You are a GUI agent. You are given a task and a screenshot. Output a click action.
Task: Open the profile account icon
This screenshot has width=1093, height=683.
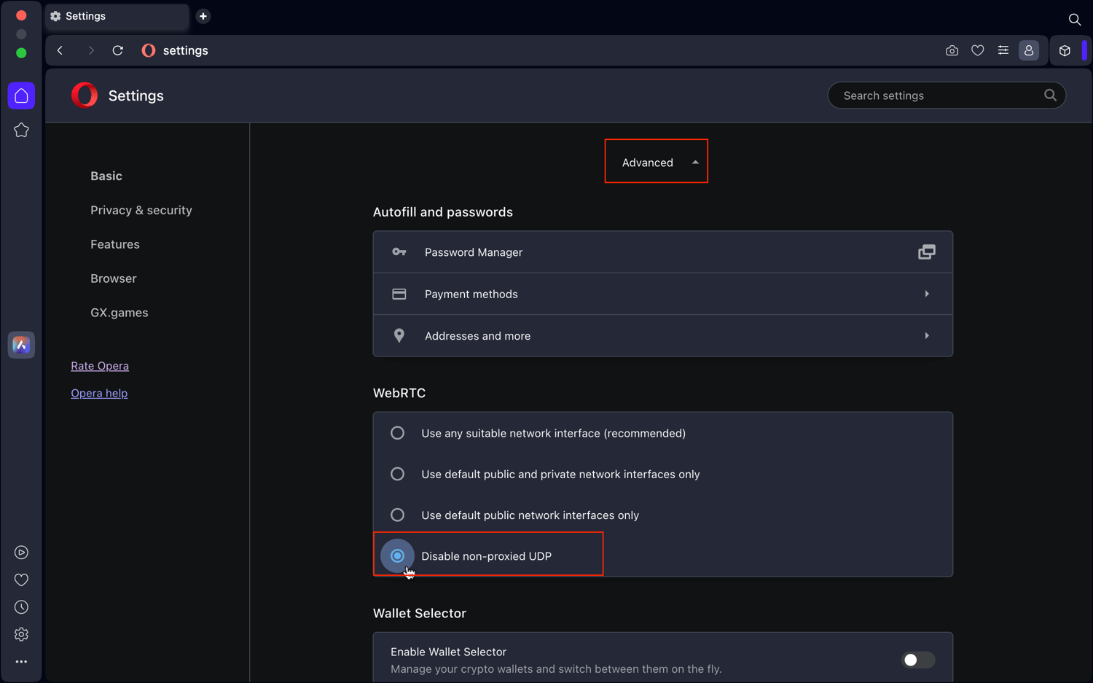pyautogui.click(x=1029, y=50)
